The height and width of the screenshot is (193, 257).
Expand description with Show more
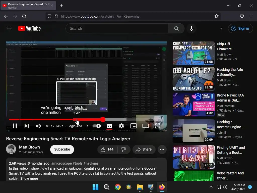tap(29, 178)
